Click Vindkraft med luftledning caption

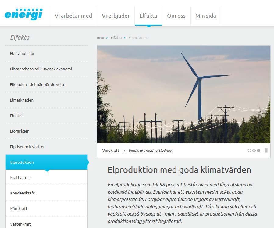click(151, 151)
